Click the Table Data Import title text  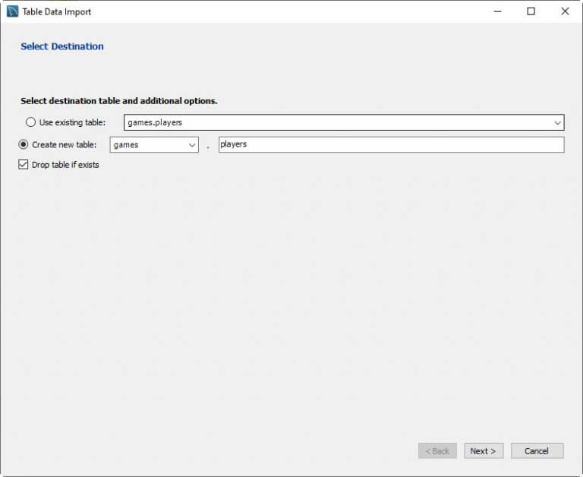click(x=56, y=12)
